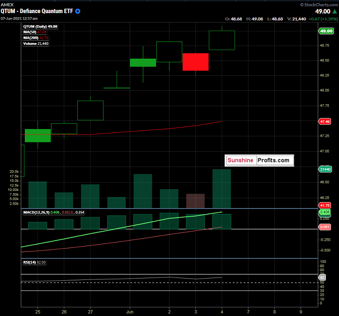Click the filled green candlestick for Jun 1
Screen dimensions: 339x316
143,63
